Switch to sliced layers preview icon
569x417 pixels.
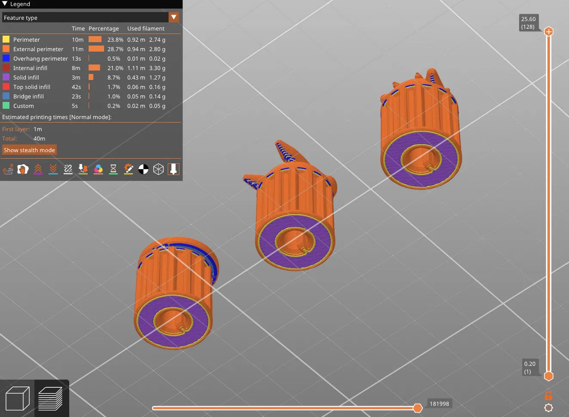[x=51, y=399]
